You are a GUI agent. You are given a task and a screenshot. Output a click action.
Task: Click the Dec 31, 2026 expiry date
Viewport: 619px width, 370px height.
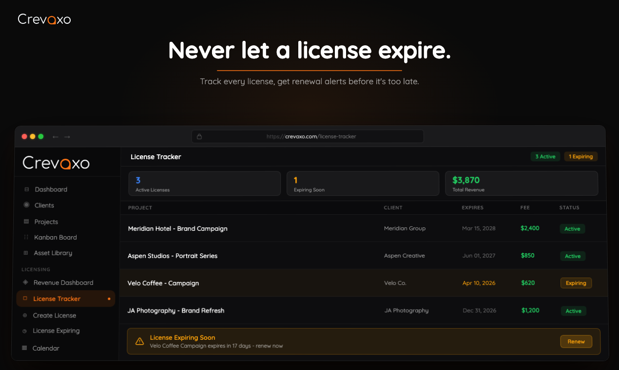(480, 311)
